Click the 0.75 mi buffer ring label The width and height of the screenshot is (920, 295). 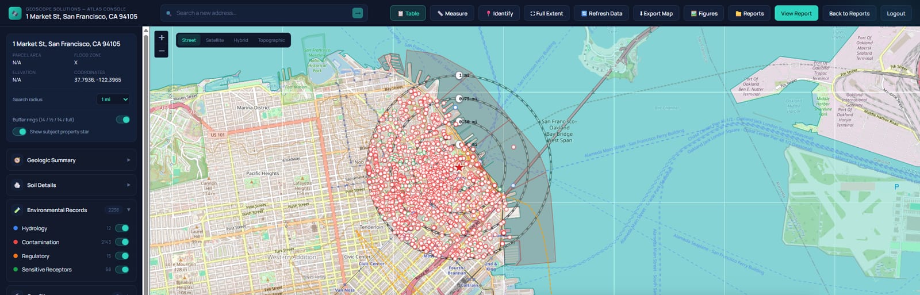point(466,99)
